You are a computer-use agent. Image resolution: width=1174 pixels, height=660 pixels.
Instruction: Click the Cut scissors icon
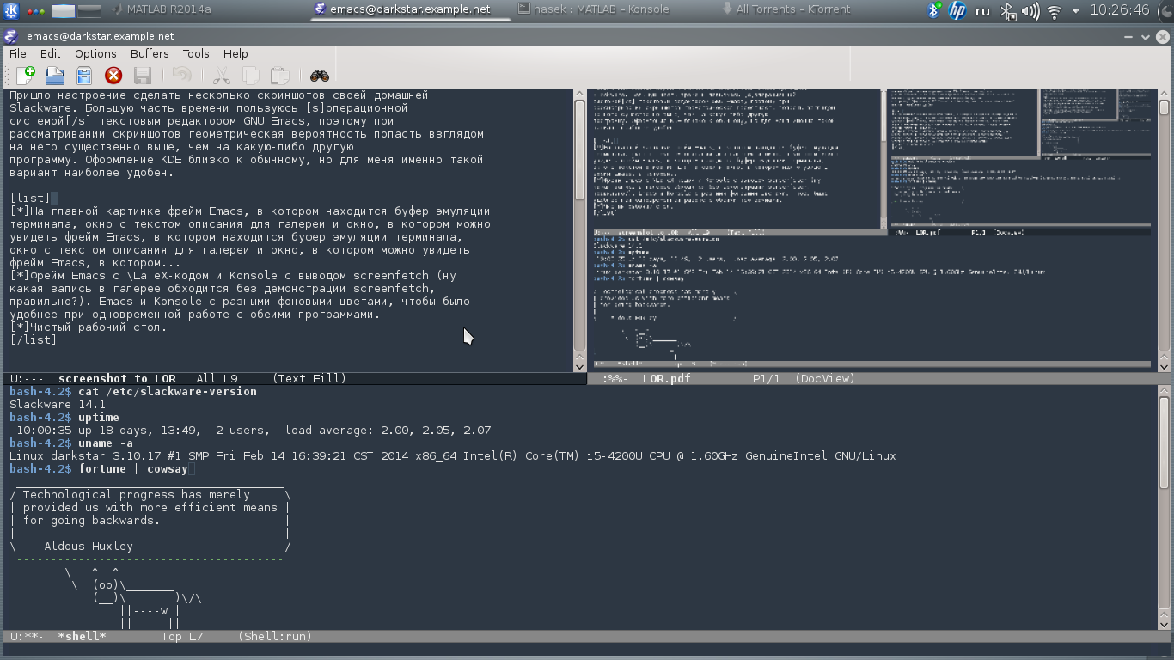[x=221, y=76]
